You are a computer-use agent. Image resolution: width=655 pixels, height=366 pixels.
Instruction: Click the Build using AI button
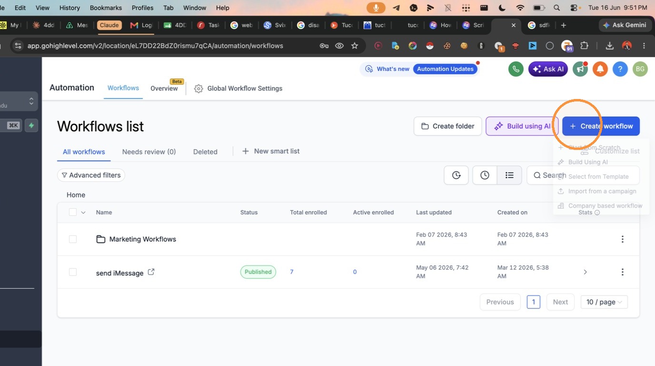click(x=522, y=126)
